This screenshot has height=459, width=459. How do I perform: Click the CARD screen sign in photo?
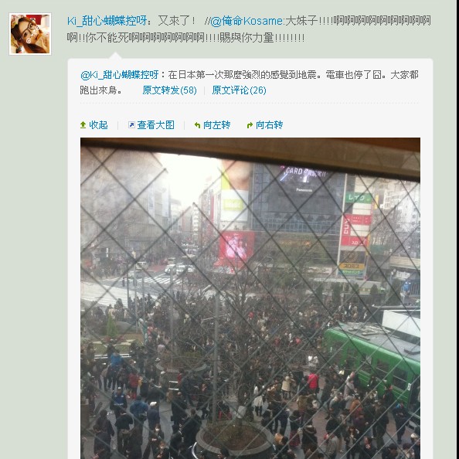(x=304, y=176)
